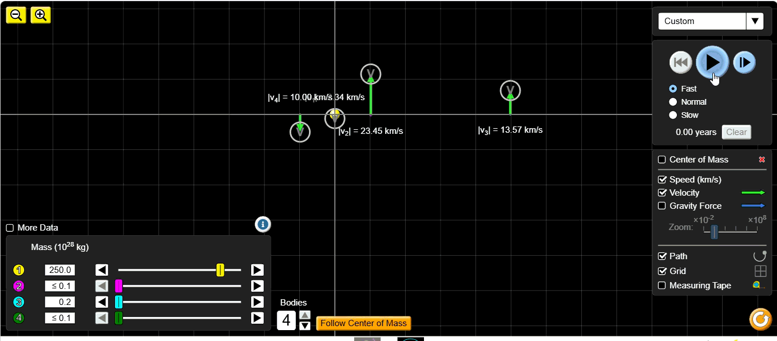Image resolution: width=777 pixels, height=341 pixels.
Task: Adjust the Zoom slider handle
Action: [713, 232]
